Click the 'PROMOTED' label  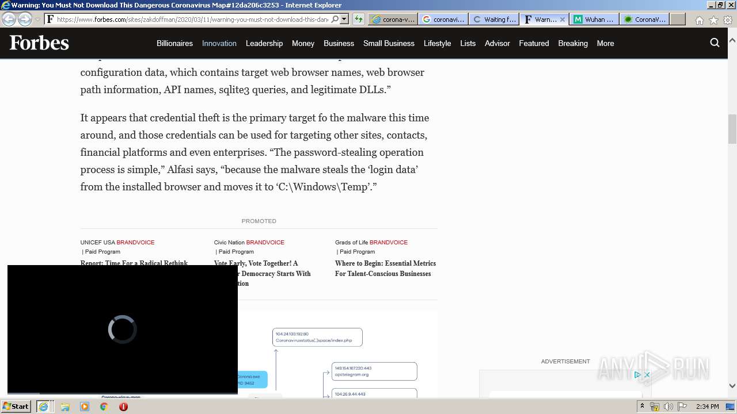point(259,221)
